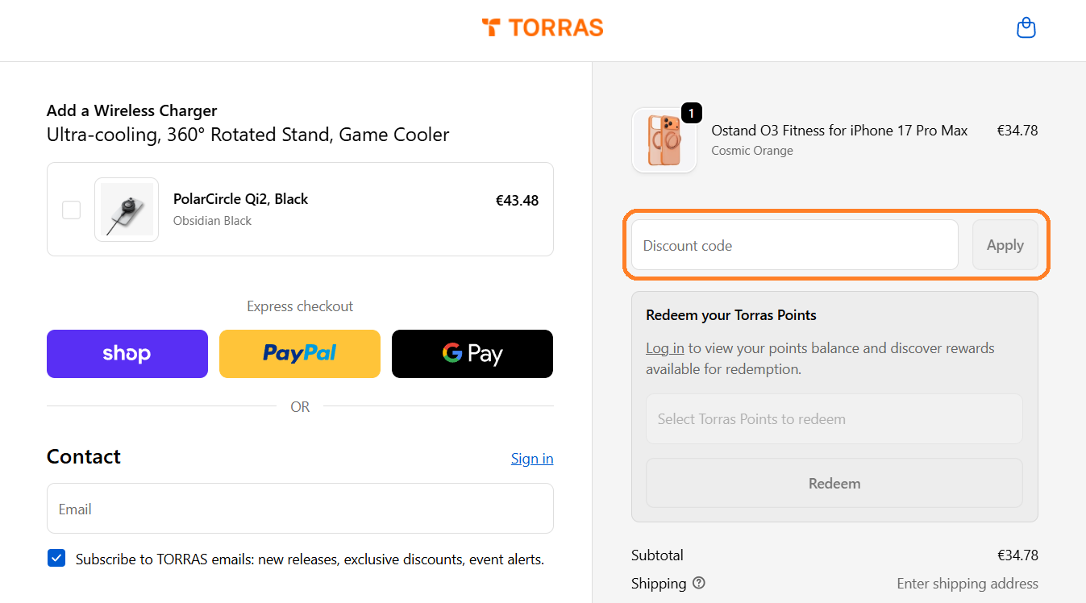The width and height of the screenshot is (1086, 603).
Task: Check the PolarCircle Qi2 add-on checkbox
Action: [71, 209]
